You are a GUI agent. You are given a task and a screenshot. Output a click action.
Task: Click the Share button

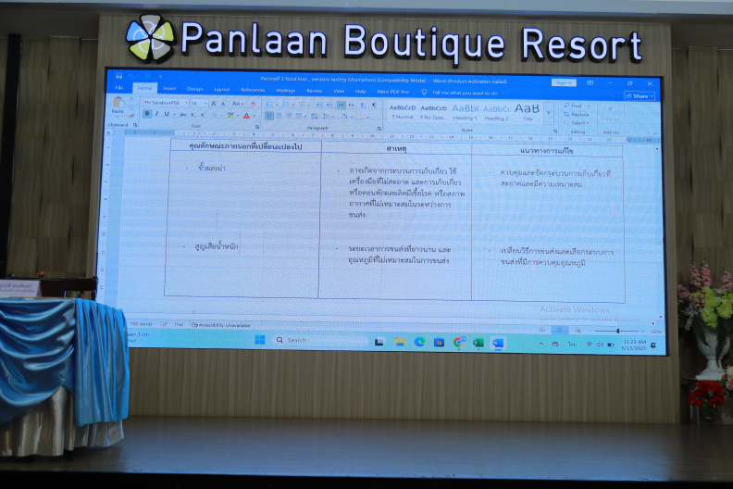pos(640,96)
